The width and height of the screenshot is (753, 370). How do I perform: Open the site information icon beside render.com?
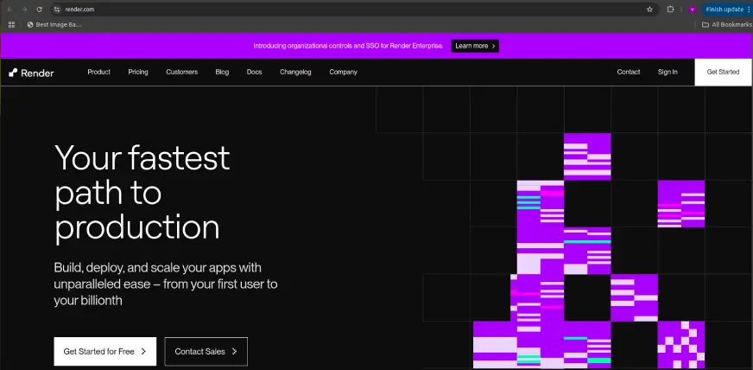click(x=57, y=10)
